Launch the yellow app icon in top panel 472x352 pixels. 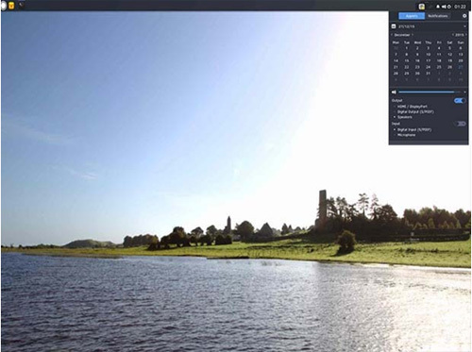(11, 6)
